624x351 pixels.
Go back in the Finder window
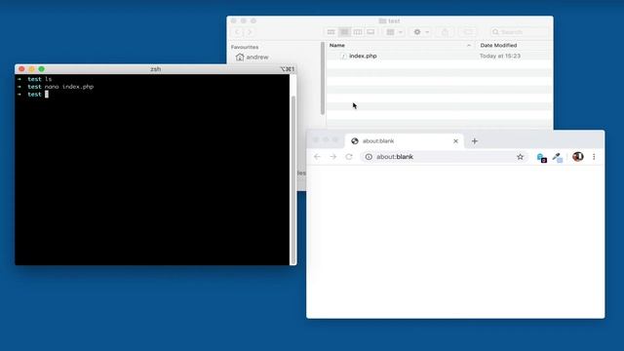tap(237, 32)
